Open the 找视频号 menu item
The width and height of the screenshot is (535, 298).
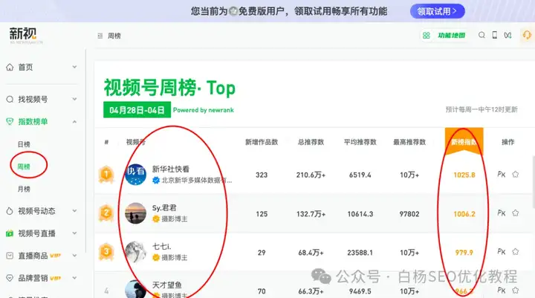coord(33,100)
